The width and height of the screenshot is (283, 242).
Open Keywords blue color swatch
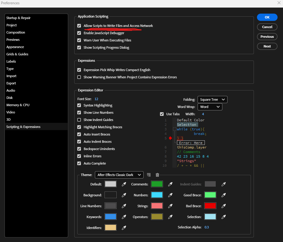[x=111, y=217]
